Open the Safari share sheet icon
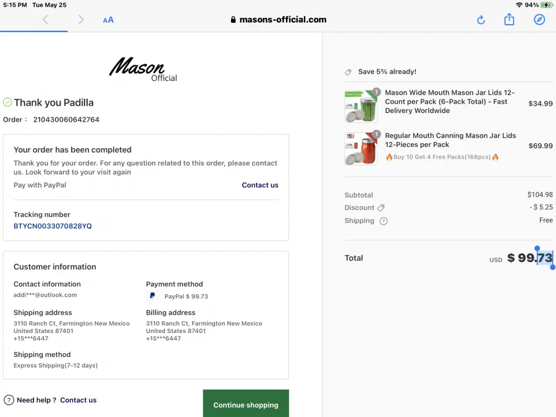This screenshot has width=556, height=417. pos(509,19)
